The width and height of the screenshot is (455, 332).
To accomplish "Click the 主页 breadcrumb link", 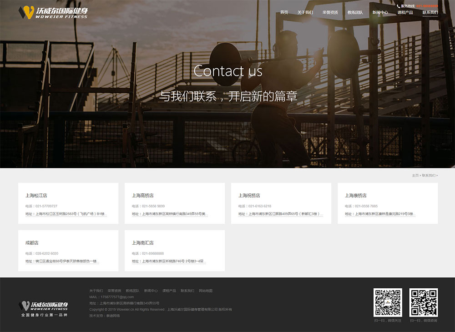I will pyautogui.click(x=415, y=175).
